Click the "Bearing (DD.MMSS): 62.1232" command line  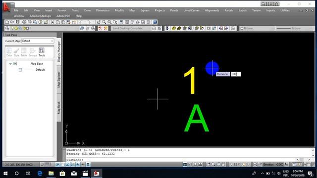click(90, 154)
